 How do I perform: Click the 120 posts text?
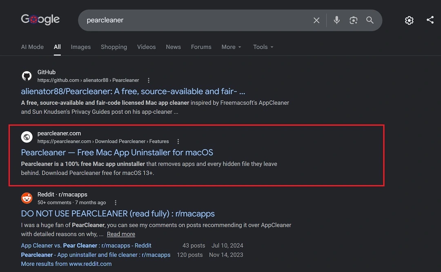(190, 255)
